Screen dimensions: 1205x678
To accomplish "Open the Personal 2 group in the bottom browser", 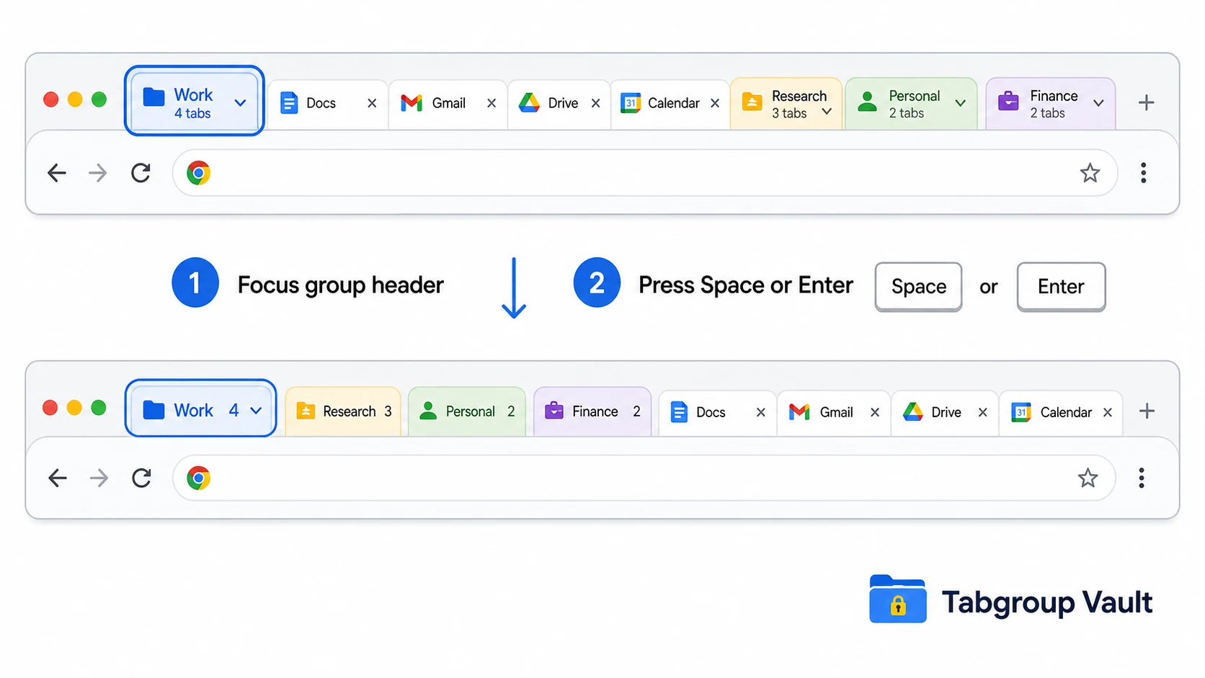I will pos(467,411).
